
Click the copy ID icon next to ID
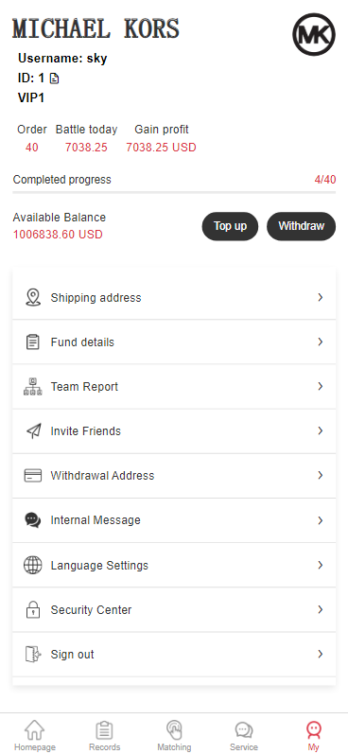pyautogui.click(x=54, y=79)
